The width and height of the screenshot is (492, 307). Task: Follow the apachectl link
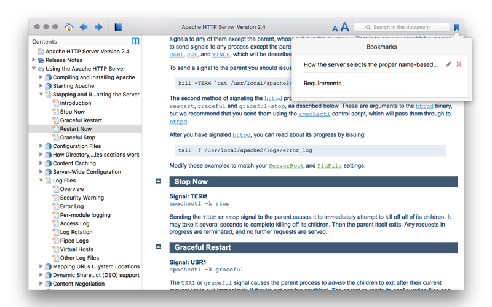coord(314,114)
